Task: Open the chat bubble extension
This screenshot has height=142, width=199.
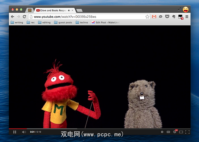Action: pos(160,17)
